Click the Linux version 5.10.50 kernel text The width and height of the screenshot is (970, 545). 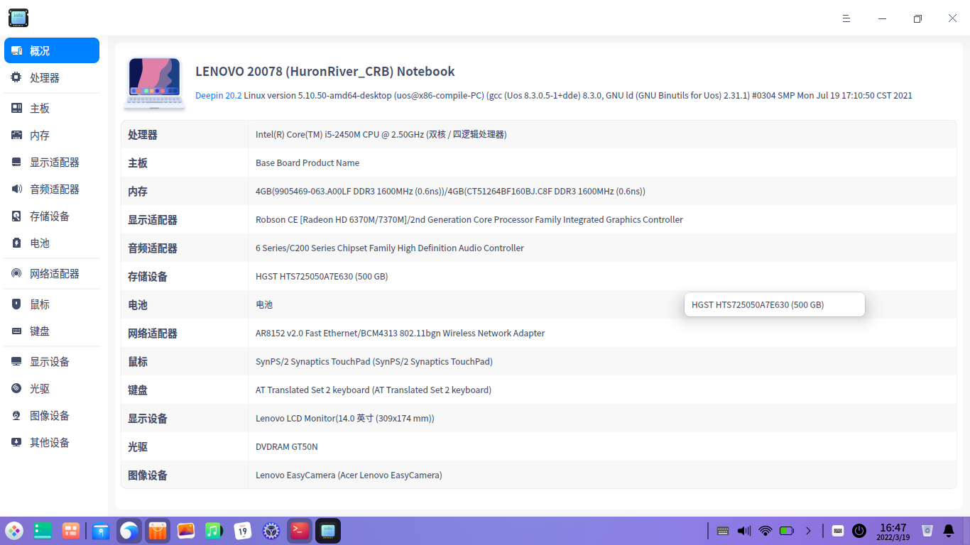point(578,95)
